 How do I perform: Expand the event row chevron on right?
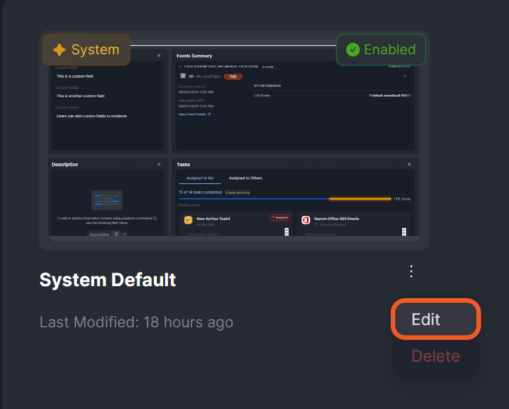[x=405, y=76]
